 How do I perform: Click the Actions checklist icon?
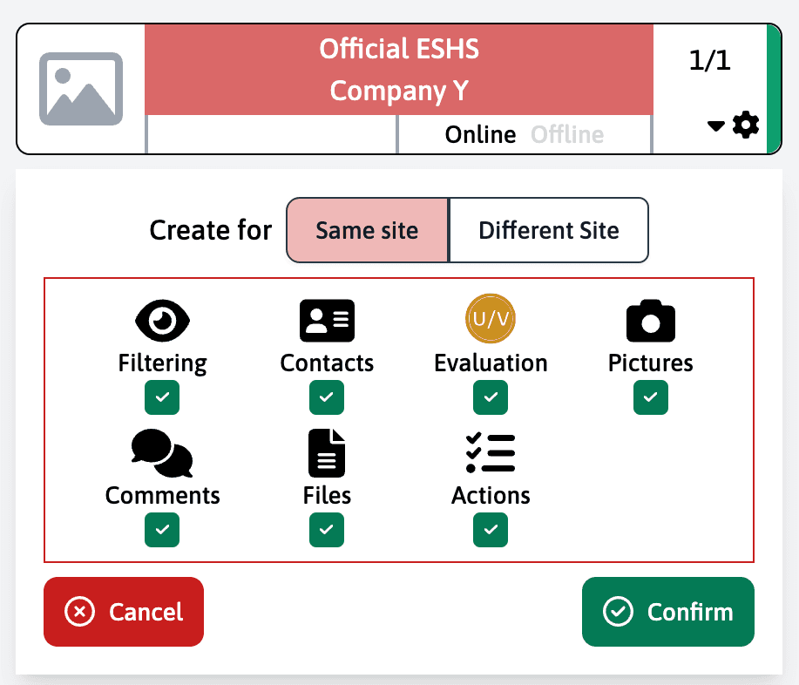[x=491, y=453]
